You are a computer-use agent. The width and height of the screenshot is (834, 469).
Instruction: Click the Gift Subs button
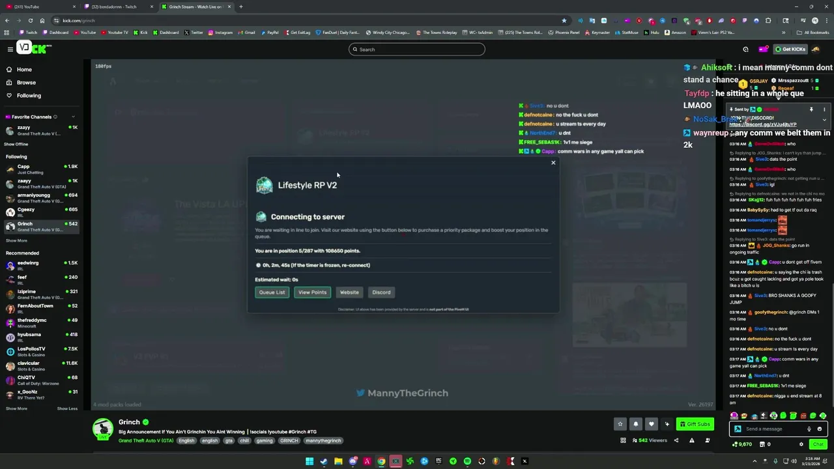coord(695,424)
